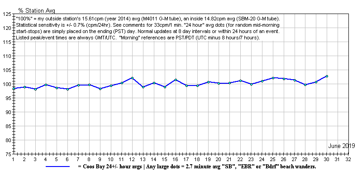Viewport: 362px width, 181px height.
Task: Click the blue legend line sample
Action: [x=57, y=167]
